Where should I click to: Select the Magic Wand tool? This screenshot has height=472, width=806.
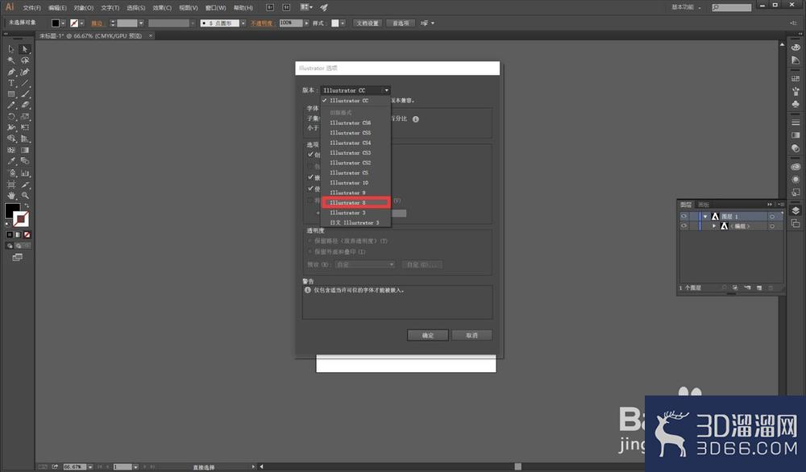click(x=11, y=60)
